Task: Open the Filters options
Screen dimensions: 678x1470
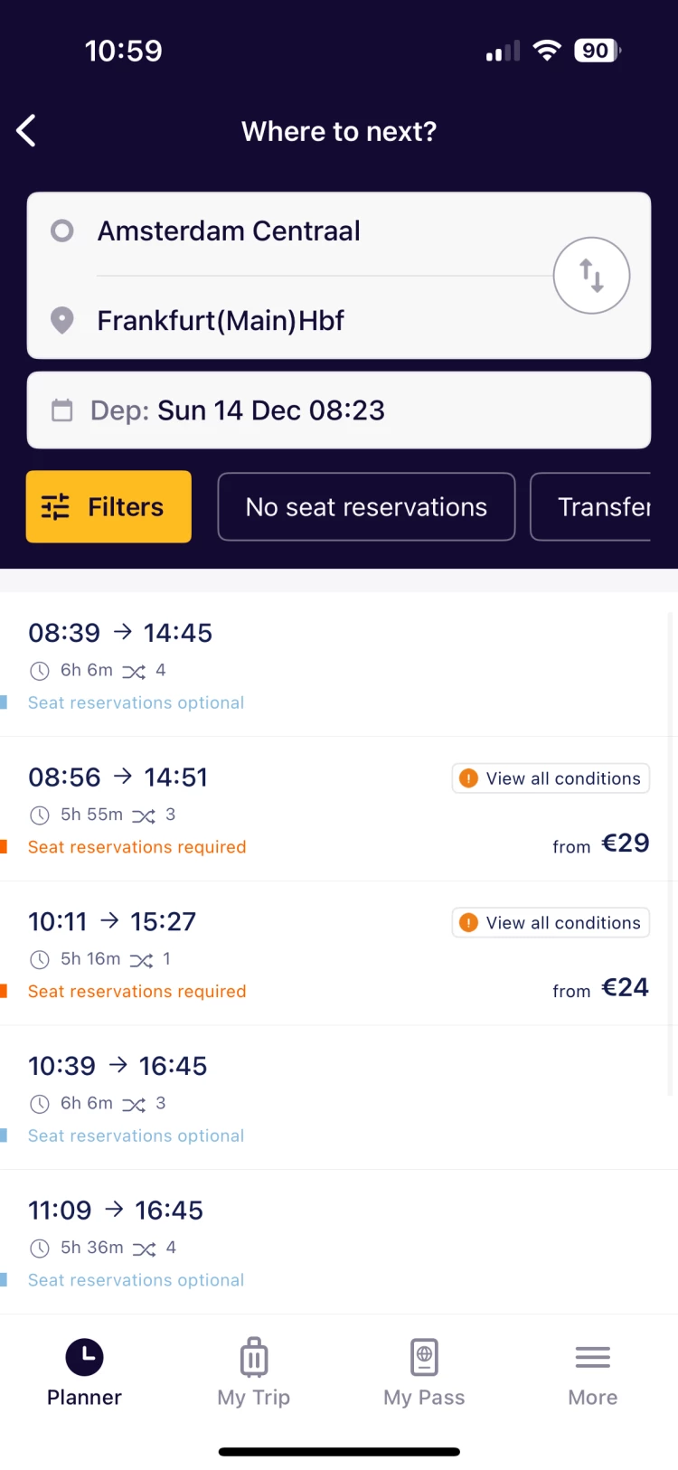Action: [108, 507]
